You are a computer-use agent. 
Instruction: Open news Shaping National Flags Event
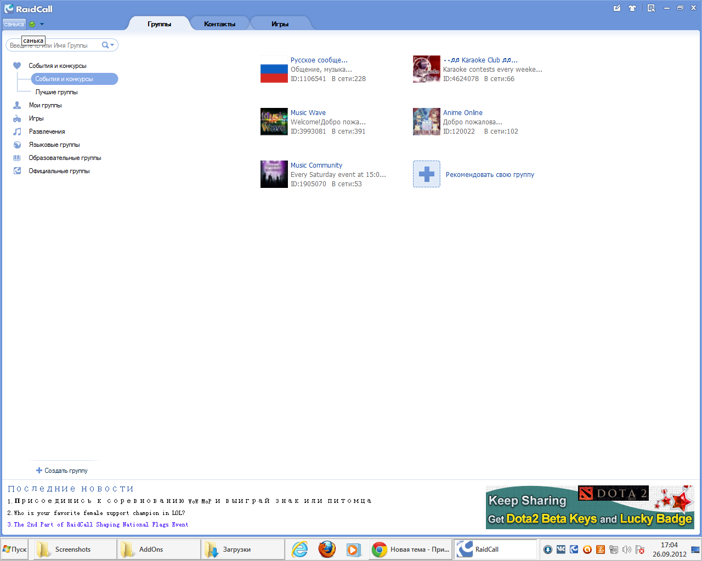98,525
